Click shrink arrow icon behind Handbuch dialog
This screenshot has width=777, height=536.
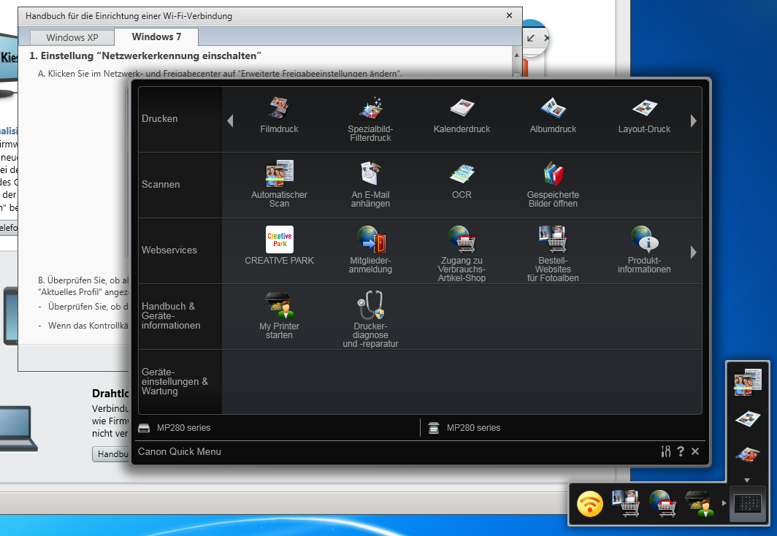(x=531, y=38)
